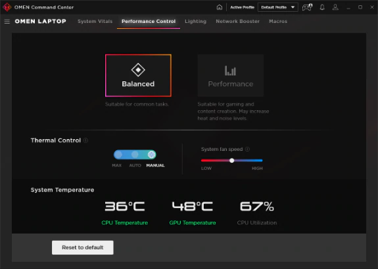Show the Thermal Control info tooltip icon
The width and height of the screenshot is (378, 269).
pyautogui.click(x=85, y=140)
